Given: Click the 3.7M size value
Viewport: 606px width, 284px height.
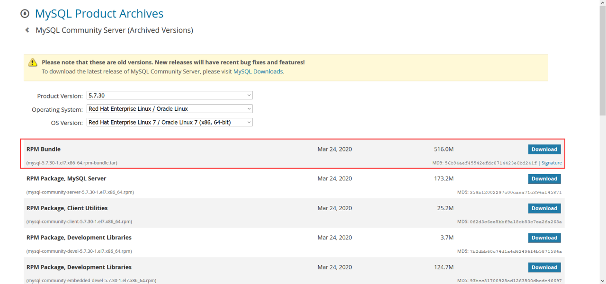Looking at the screenshot, I should point(447,237).
